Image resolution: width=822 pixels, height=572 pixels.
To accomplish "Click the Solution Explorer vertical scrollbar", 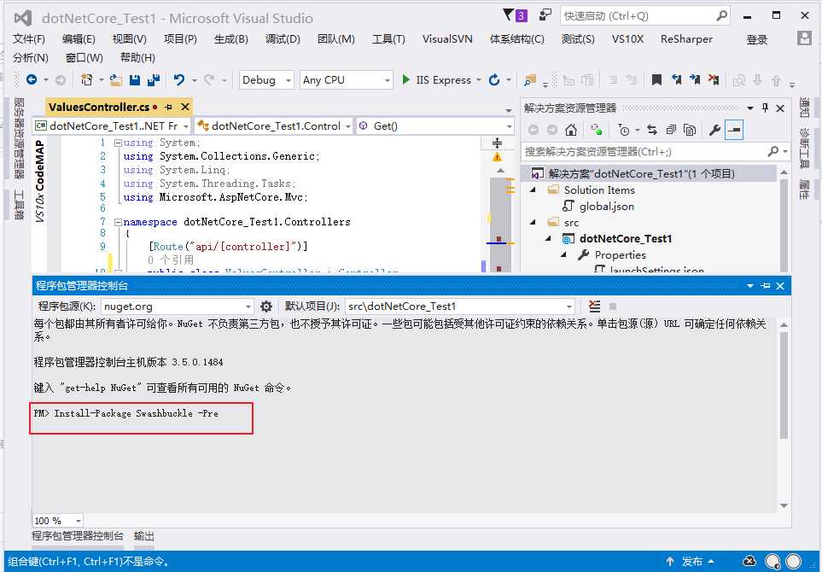I will [x=784, y=220].
